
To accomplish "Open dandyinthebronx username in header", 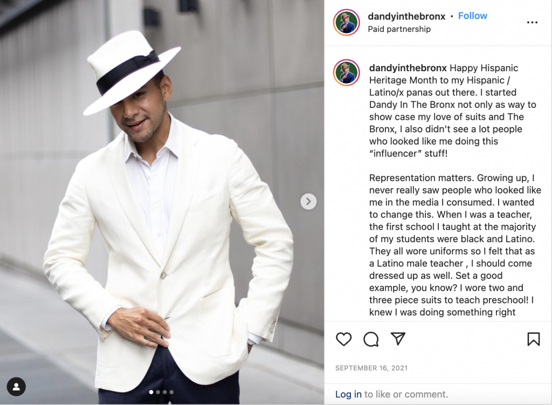I will pyautogui.click(x=406, y=16).
